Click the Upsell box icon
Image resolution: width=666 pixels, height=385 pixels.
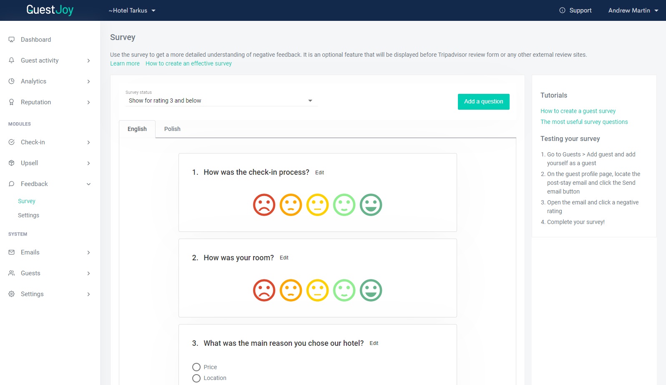point(12,163)
